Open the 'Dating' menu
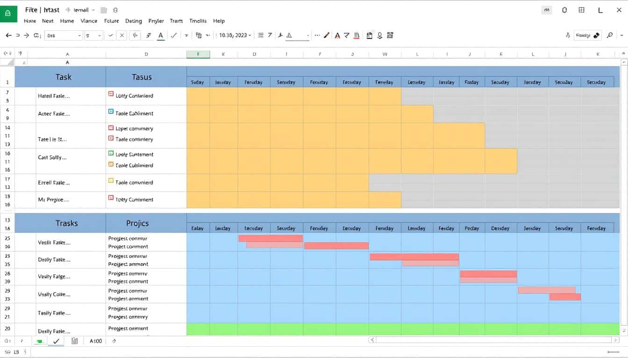Screen dimensions: 628x358 click(x=133, y=21)
